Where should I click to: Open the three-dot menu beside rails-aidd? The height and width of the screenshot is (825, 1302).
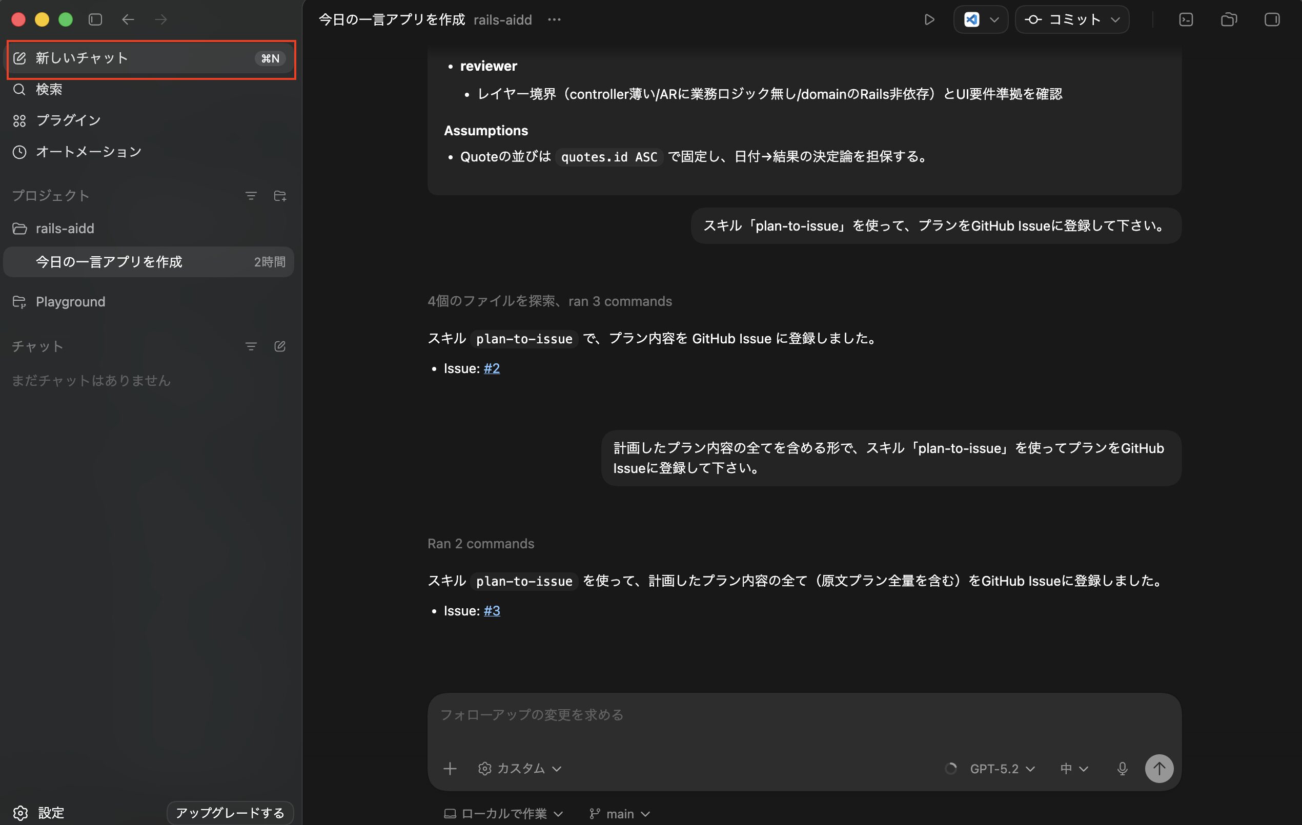click(x=554, y=19)
